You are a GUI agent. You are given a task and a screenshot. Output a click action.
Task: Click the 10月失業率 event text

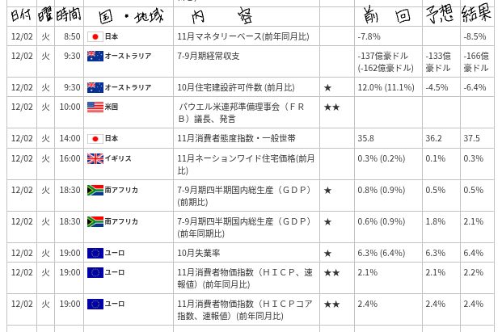coord(198,253)
